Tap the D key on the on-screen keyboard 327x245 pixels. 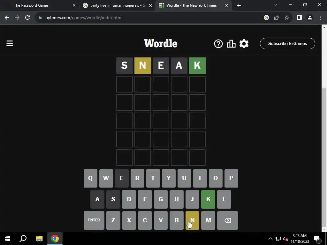129,199
